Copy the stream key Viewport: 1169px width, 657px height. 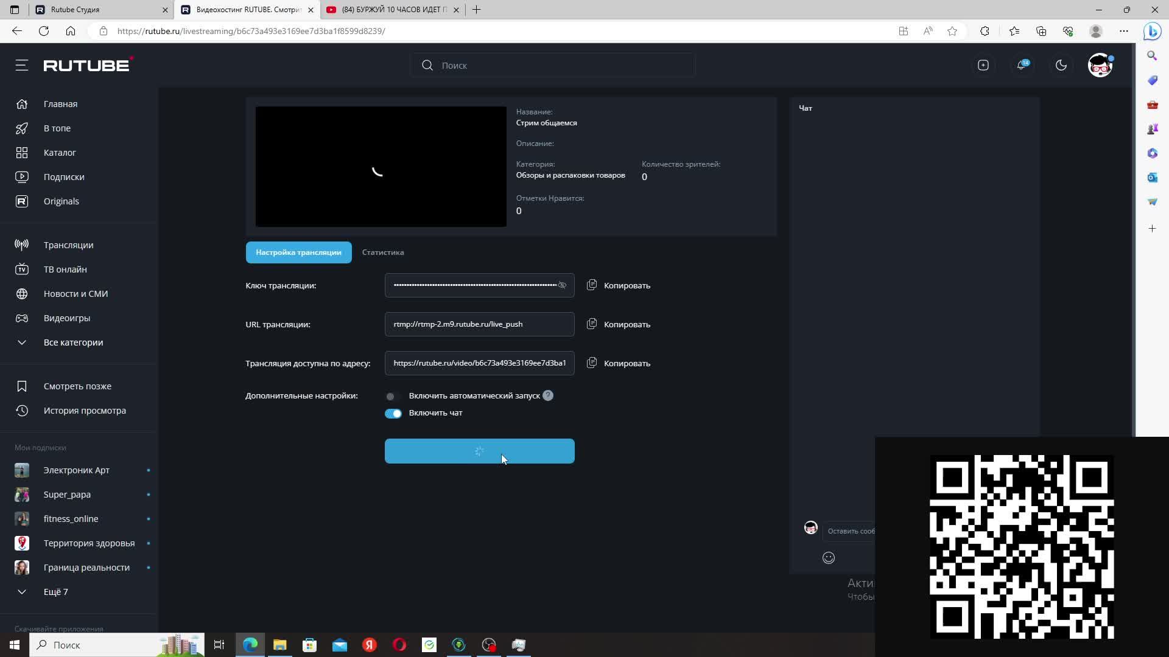[619, 285]
